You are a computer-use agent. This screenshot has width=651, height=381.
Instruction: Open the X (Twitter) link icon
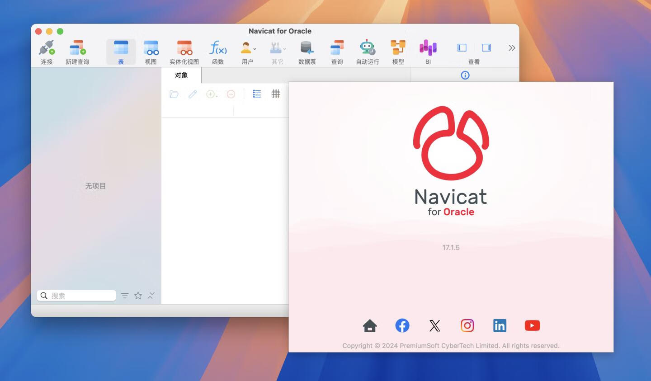coord(434,325)
